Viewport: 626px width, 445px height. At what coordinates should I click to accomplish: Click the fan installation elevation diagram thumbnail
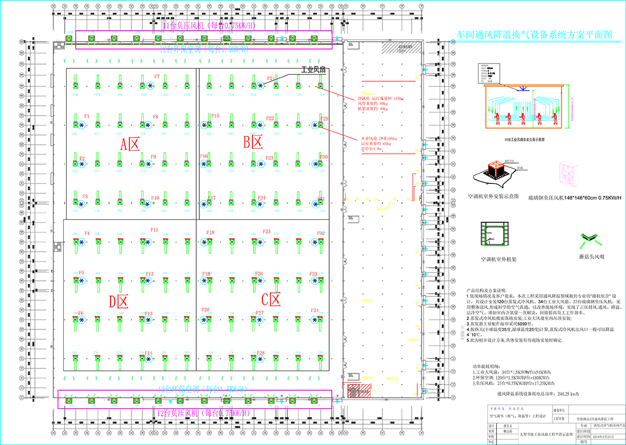pos(525,106)
